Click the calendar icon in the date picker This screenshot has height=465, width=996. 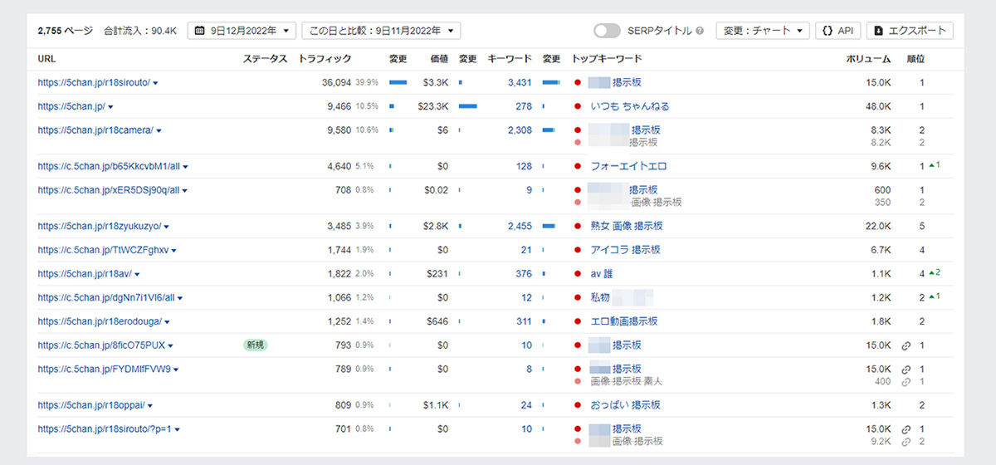tap(200, 31)
